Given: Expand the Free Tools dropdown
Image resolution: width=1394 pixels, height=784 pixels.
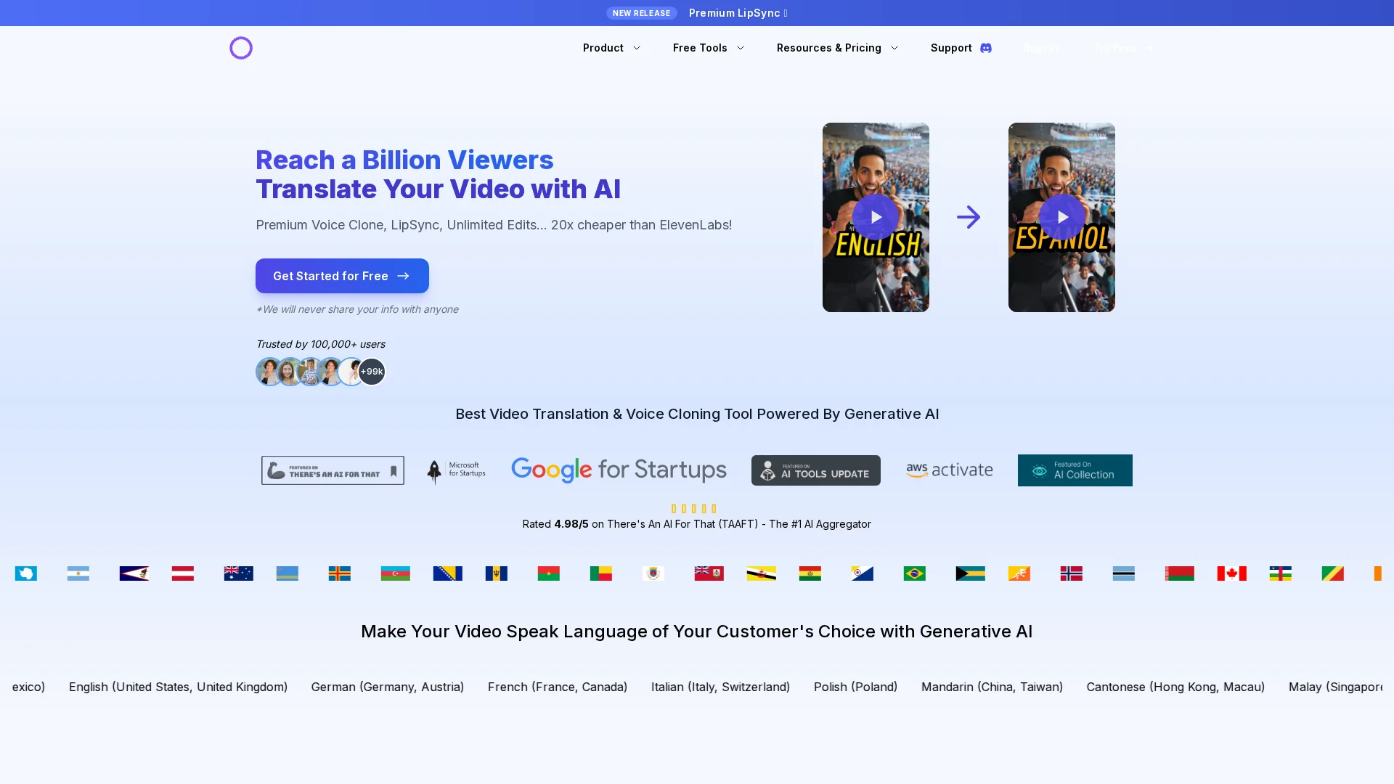Looking at the screenshot, I should point(708,48).
